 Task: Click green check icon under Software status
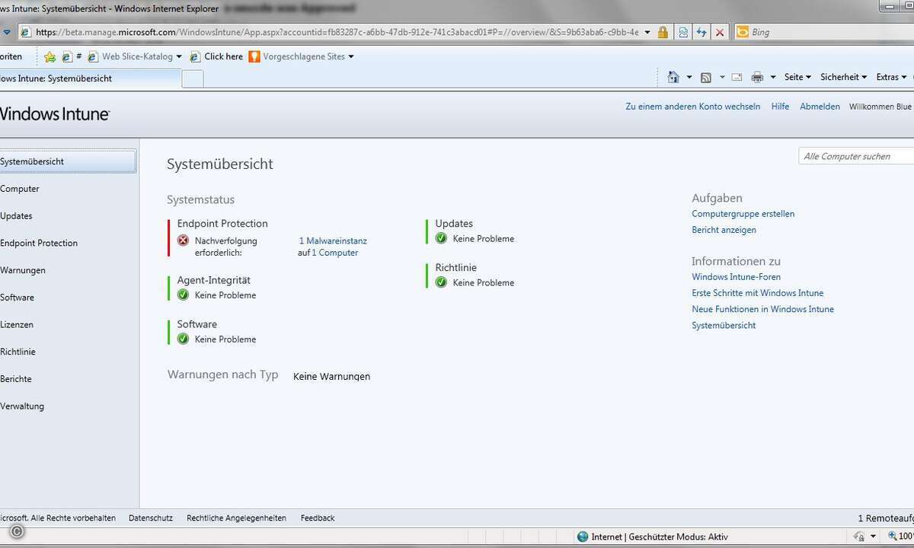183,339
